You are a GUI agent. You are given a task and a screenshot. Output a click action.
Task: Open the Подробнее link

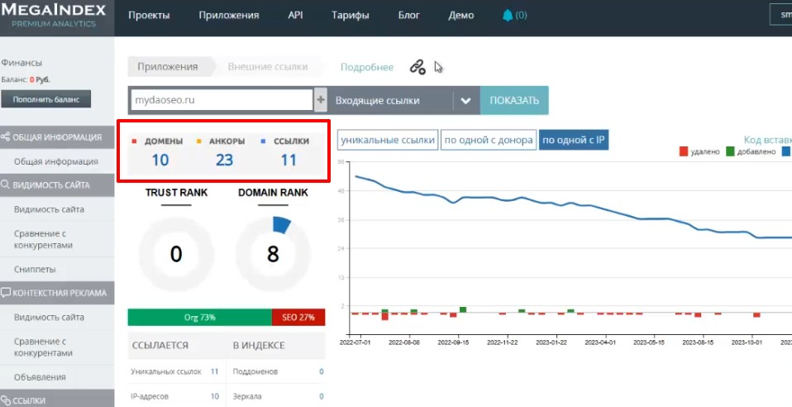[x=367, y=67]
